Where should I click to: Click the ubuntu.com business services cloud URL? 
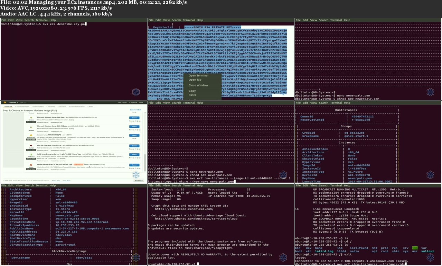[196, 218]
